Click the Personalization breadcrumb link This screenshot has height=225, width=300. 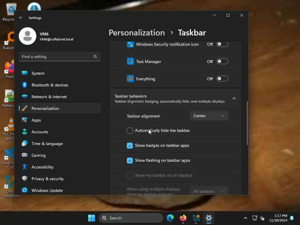click(x=137, y=33)
